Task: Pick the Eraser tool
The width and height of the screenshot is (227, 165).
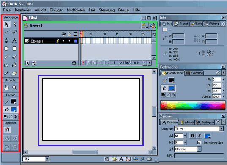Action: pos(14,73)
